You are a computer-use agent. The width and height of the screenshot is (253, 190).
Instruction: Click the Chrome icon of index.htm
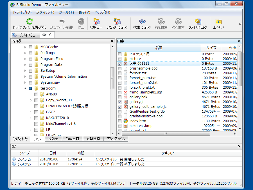126,121
